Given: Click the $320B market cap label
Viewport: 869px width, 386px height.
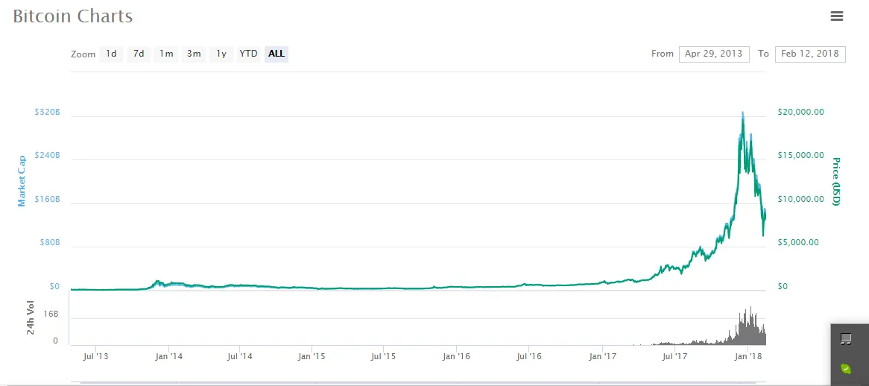Looking at the screenshot, I should tap(47, 112).
